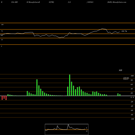Viewport: 135px width, 135px height.
Task: Click the '538921' code in the header
Action: tap(90, 2)
